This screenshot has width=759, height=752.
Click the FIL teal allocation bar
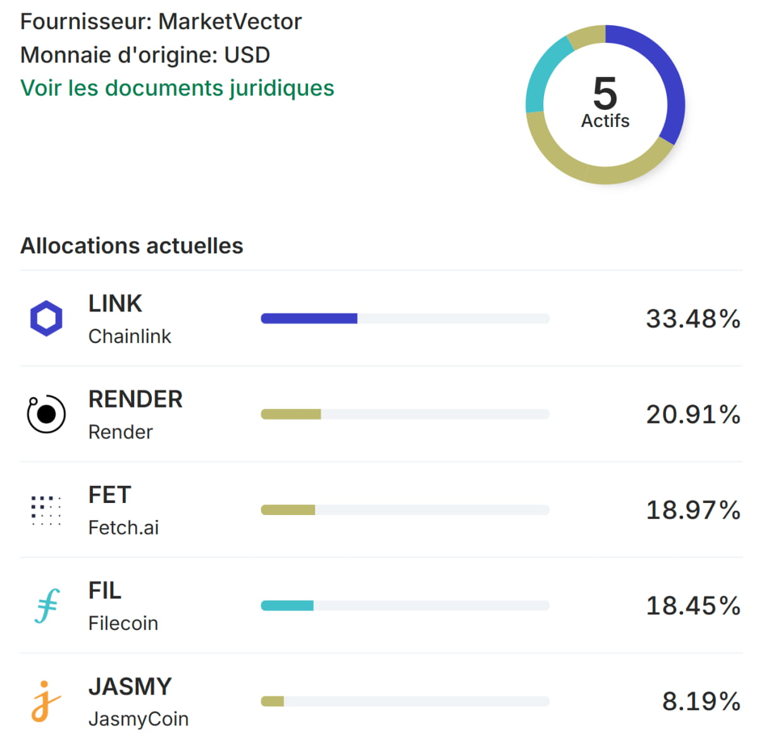click(287, 605)
